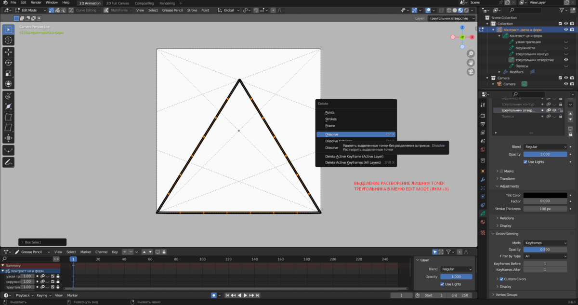Select the Move tool in toolbar
This screenshot has height=305, width=578.
(x=9, y=52)
